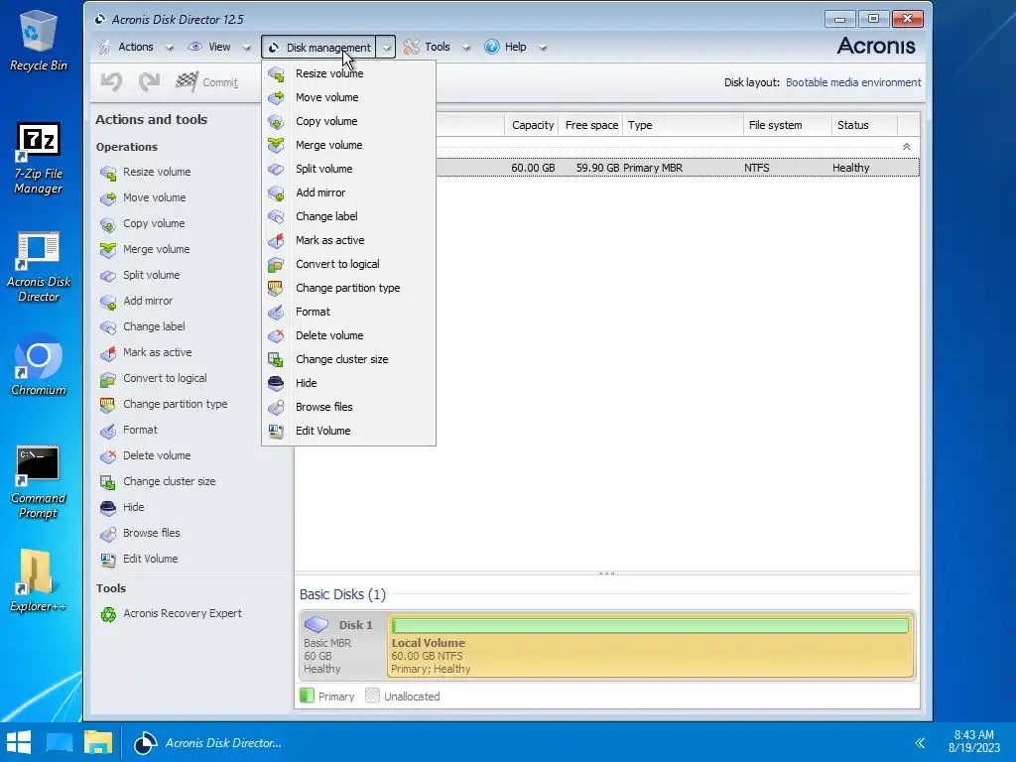The width and height of the screenshot is (1016, 762).
Task: Click Change label link in left panel
Action: tap(154, 326)
